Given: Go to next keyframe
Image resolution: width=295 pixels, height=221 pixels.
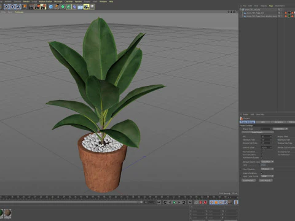Looking at the screenshot, I should point(184,203).
